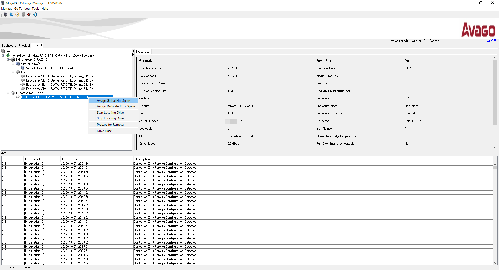Choose Drive Erase from the context menu

113,131
